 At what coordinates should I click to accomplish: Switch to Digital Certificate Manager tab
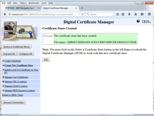(55, 8)
